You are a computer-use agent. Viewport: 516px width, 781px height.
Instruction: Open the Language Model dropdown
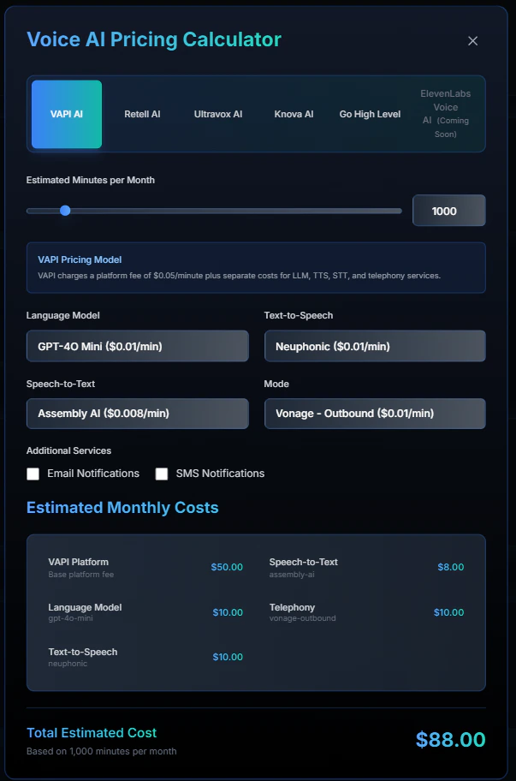(x=137, y=345)
